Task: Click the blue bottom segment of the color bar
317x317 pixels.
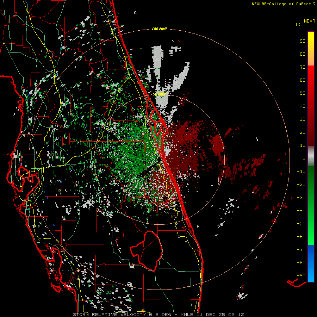Action: 311,263
